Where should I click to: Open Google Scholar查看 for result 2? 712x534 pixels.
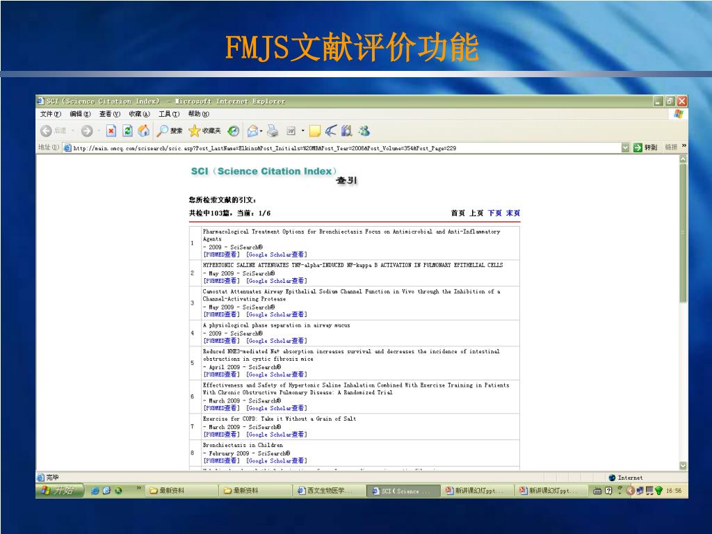(x=277, y=281)
